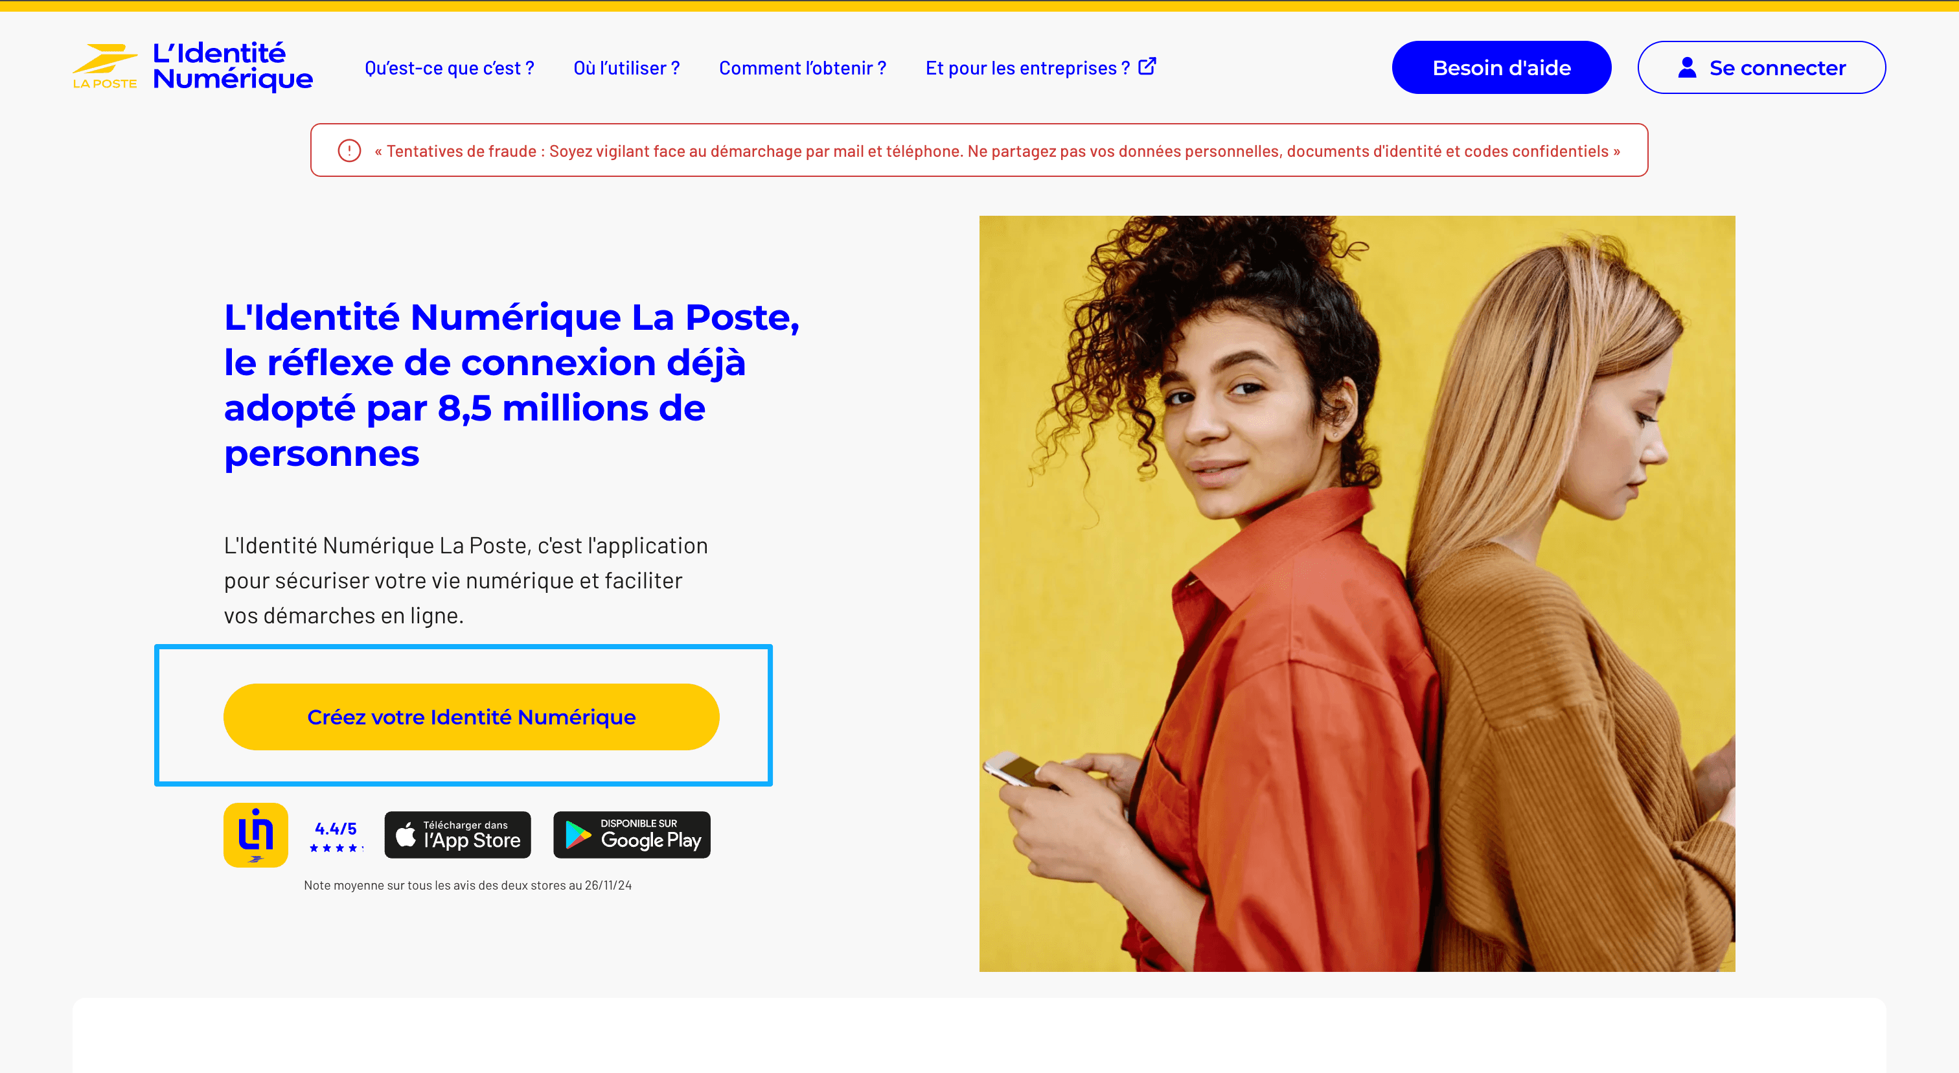Viewport: 1959px width, 1073px height.
Task: Click the 4.4/5 star rating
Action: [336, 836]
